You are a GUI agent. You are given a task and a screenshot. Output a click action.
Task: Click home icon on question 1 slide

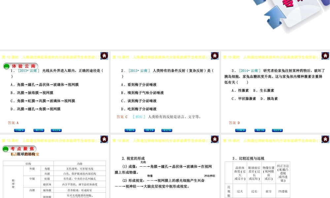(104, 55)
